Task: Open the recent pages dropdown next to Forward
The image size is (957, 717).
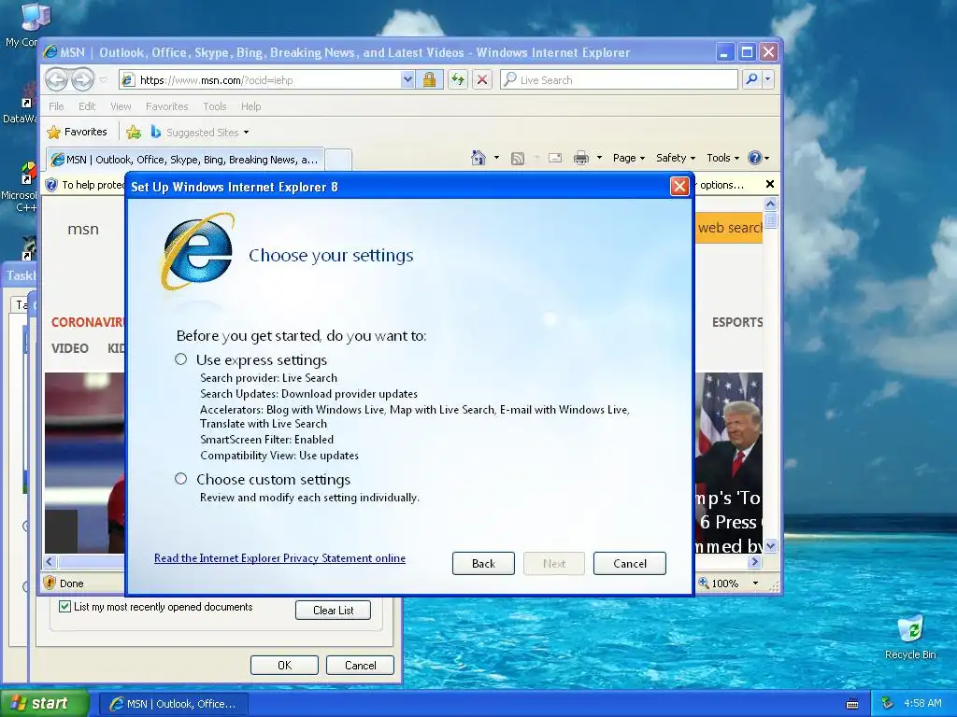Action: 103,80
